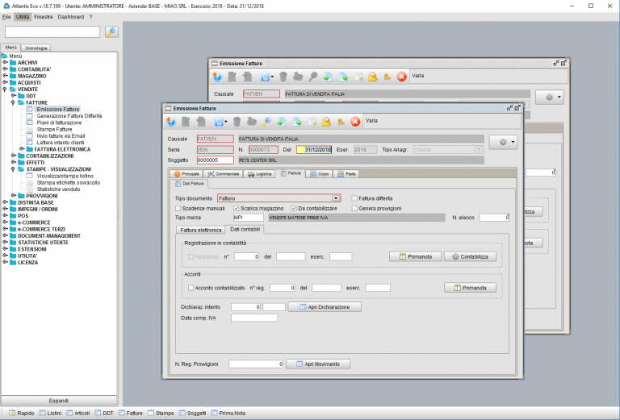Click first green-arrow document icon in back window toolbar
This screenshot has width=620, height=420.
click(328, 77)
